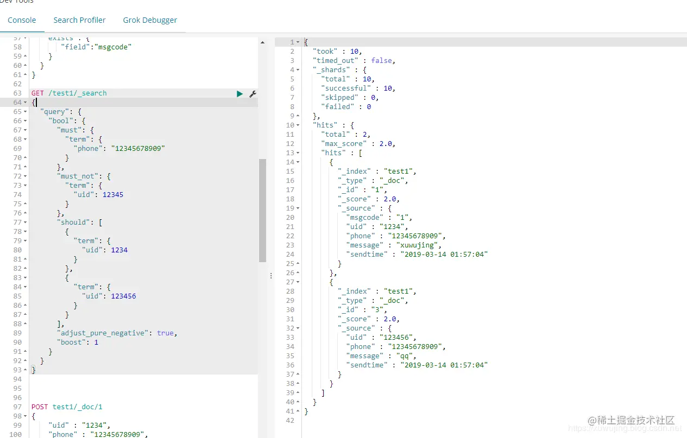This screenshot has width=687, height=438.
Task: Click the should uid value 123456
Action: pyautogui.click(x=123, y=296)
